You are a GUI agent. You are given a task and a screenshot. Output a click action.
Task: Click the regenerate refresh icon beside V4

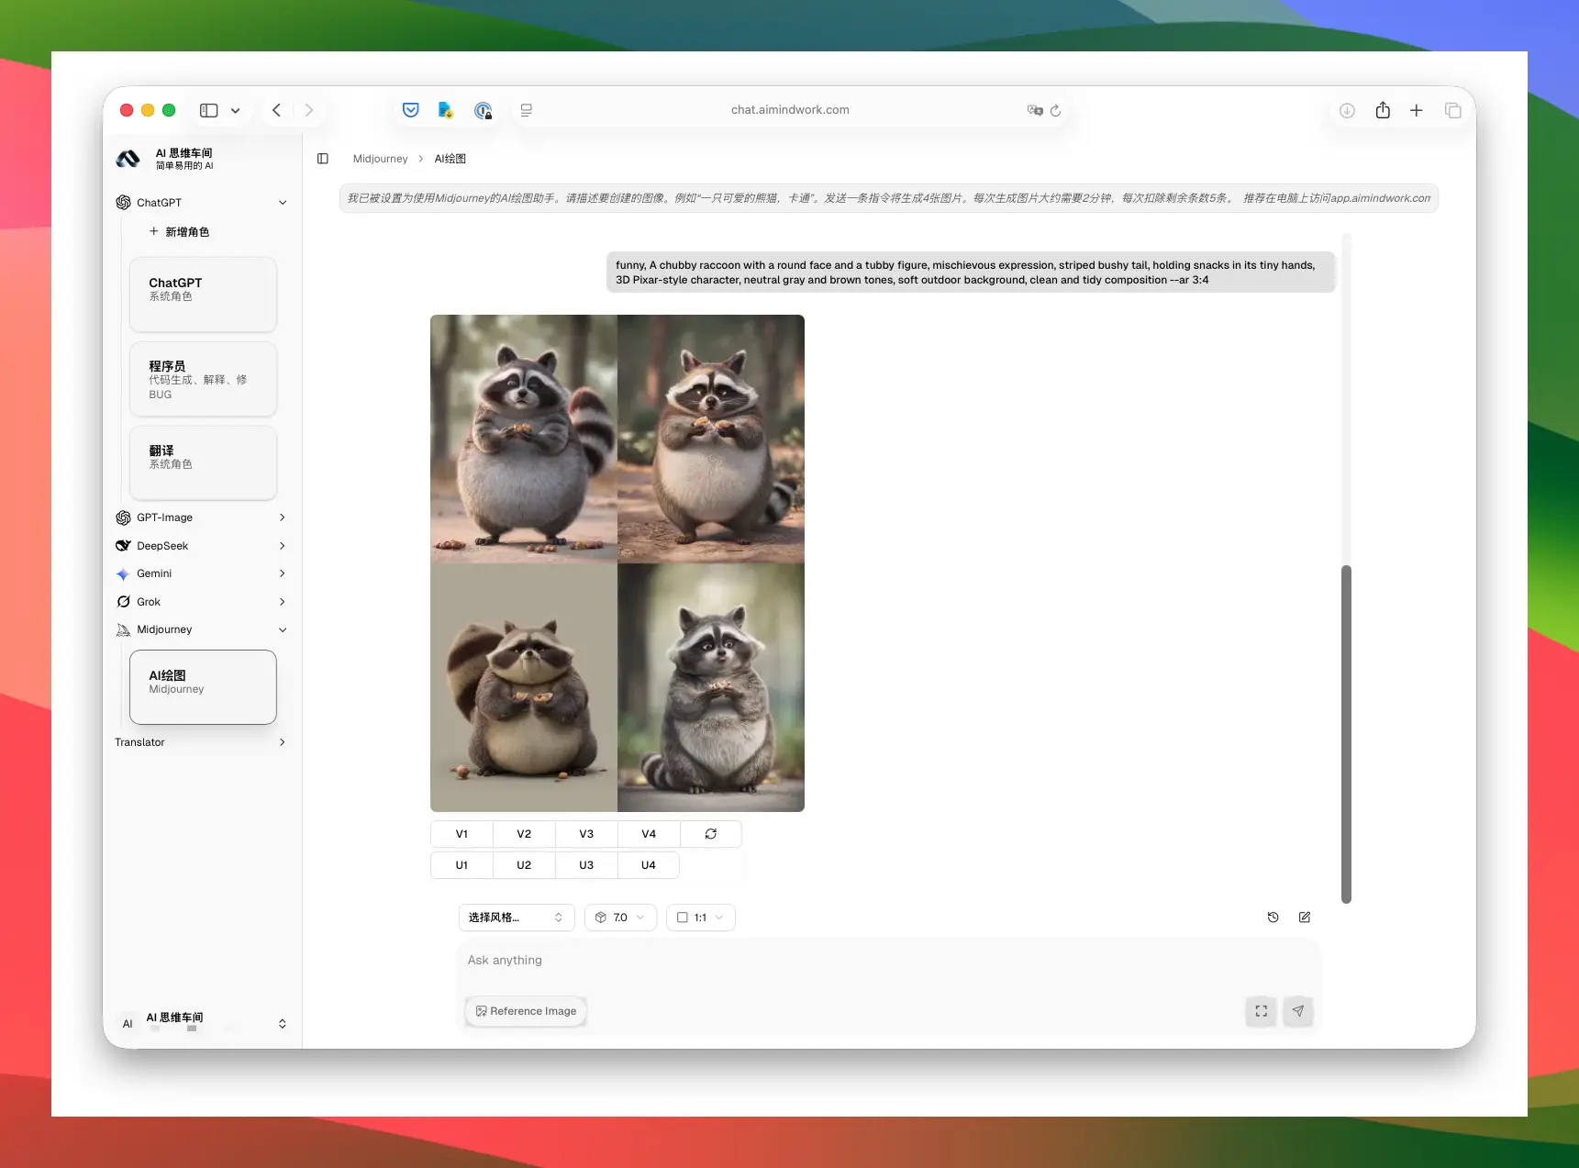[x=711, y=834]
